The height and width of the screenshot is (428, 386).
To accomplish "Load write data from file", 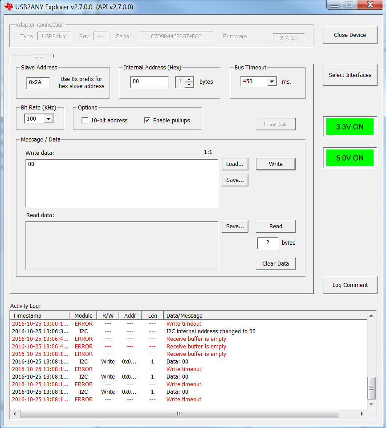I will pyautogui.click(x=235, y=164).
